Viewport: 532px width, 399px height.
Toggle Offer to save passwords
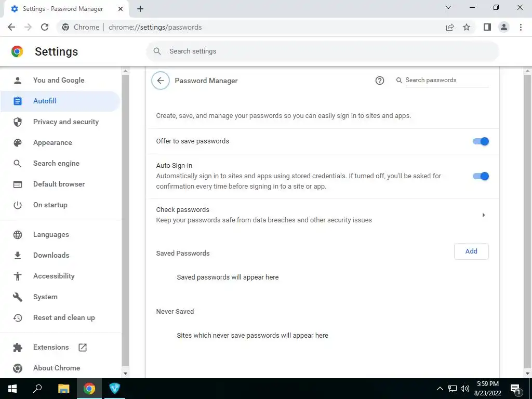481,141
